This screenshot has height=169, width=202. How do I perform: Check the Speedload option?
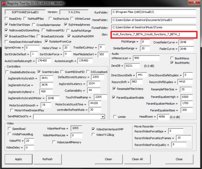(x=9, y=128)
